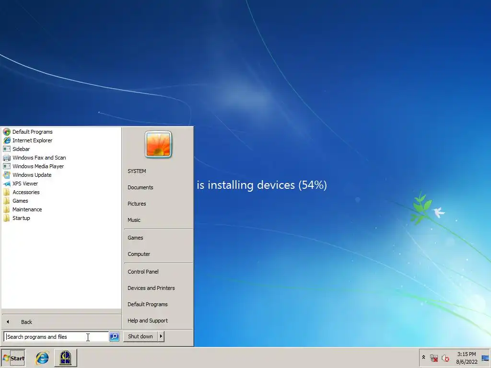Open Documents from the right pane

click(140, 187)
